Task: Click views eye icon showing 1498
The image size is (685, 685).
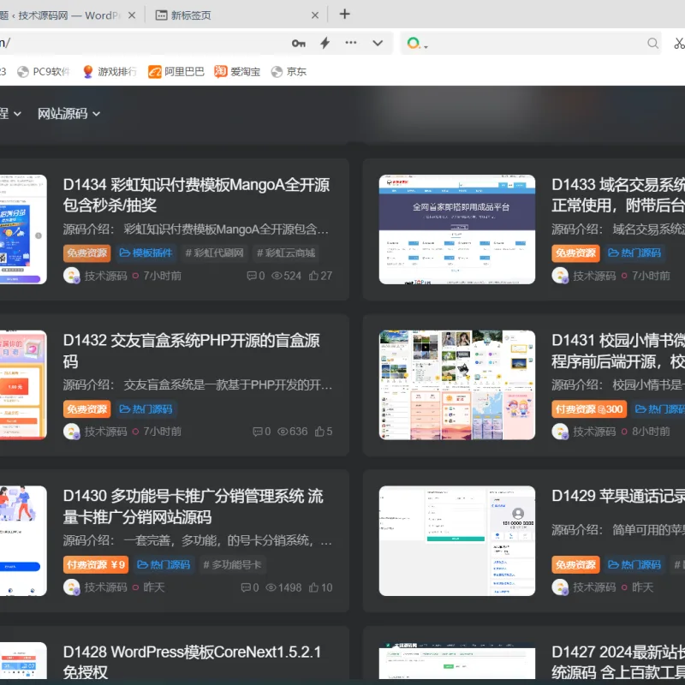Action: click(271, 587)
